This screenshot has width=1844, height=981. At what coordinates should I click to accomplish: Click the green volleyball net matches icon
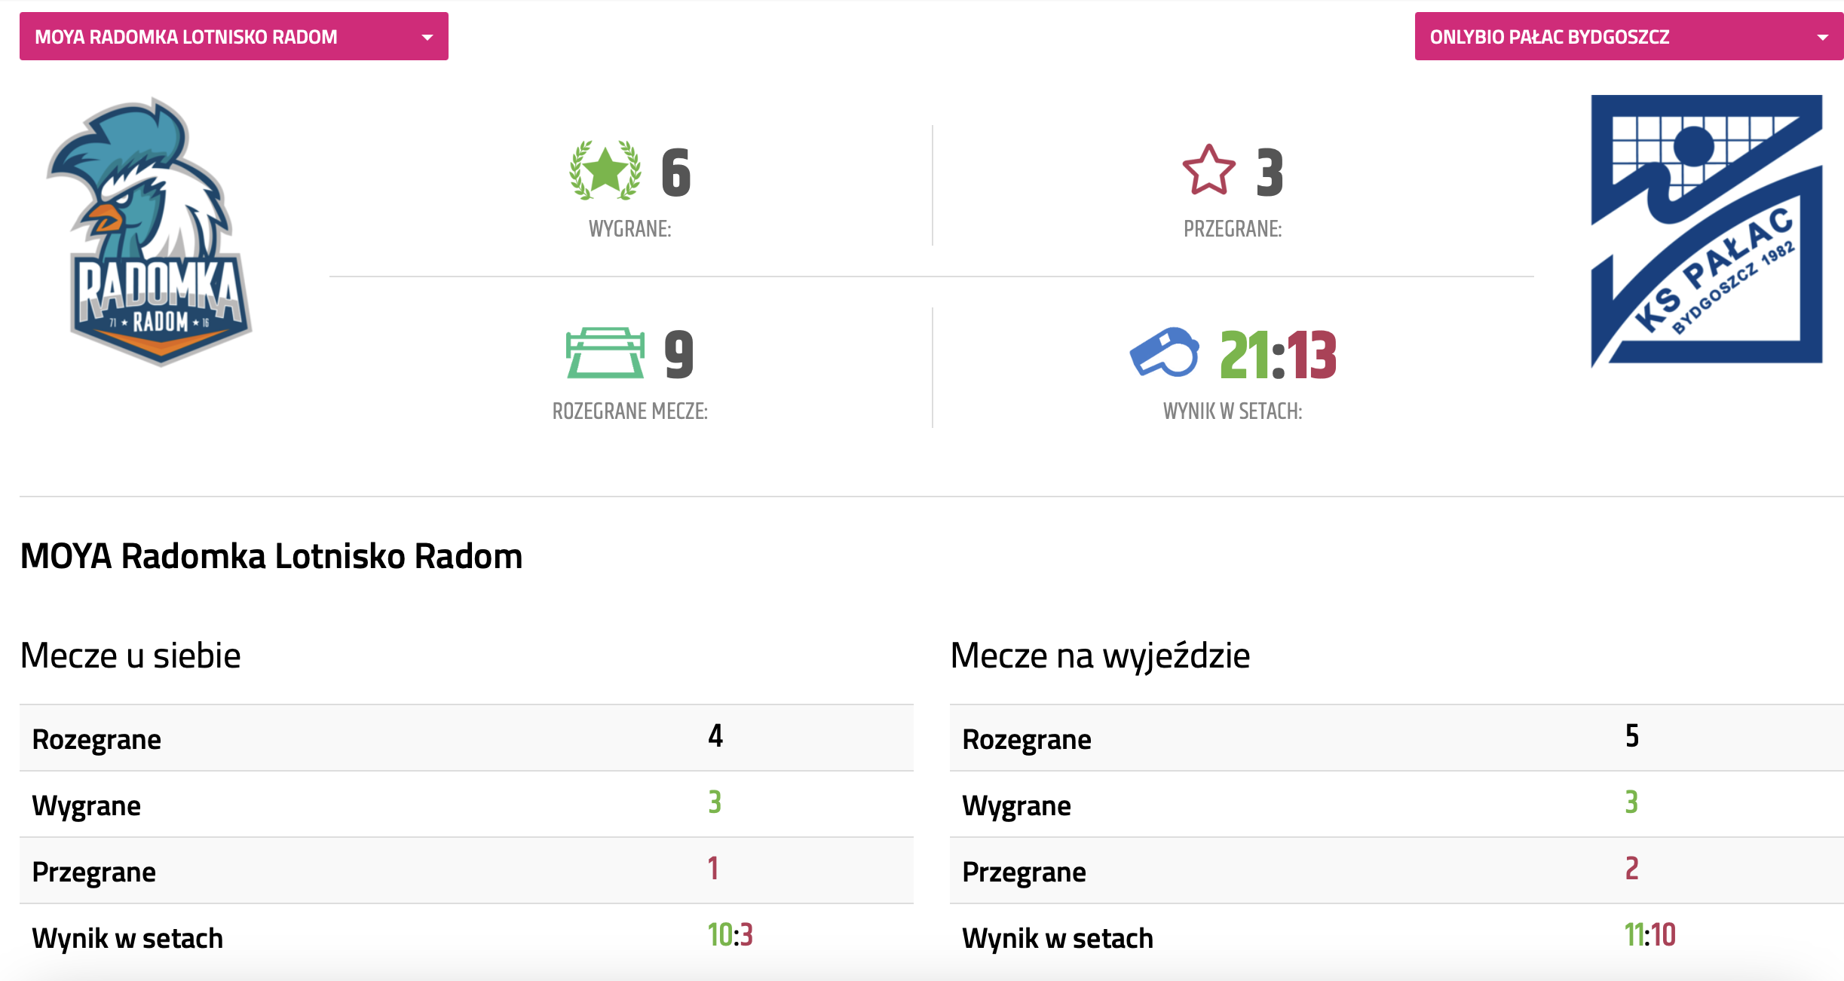pos(605,353)
